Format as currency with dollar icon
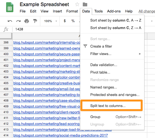This screenshot has width=155, height=138. coord(65,21)
